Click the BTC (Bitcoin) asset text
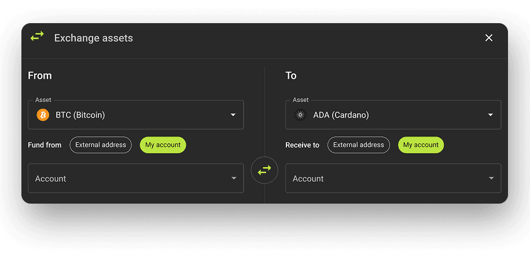 [80, 115]
